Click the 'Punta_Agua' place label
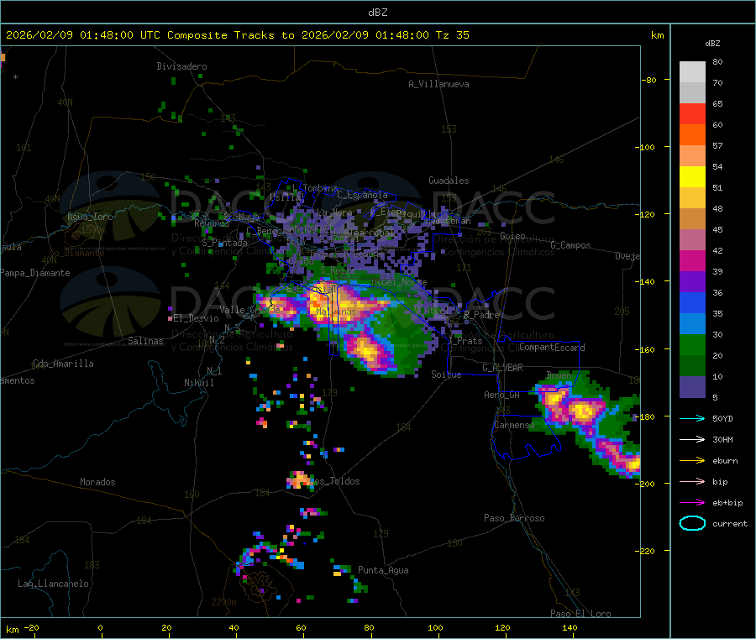The image size is (756, 639). coord(383,570)
